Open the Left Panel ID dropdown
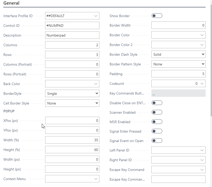This screenshot has height=187, width=212. tap(202, 150)
